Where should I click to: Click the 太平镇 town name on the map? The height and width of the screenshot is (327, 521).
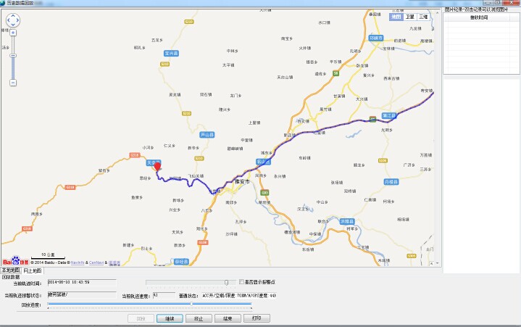pos(228,65)
